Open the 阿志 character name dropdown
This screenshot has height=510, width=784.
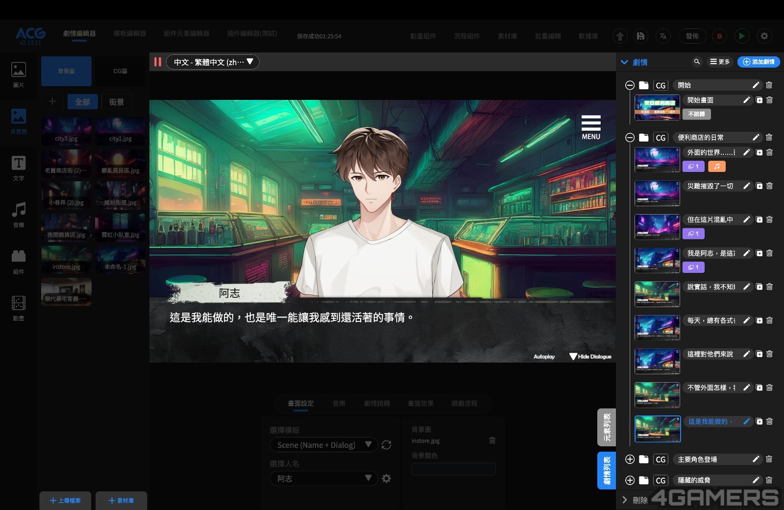point(323,478)
